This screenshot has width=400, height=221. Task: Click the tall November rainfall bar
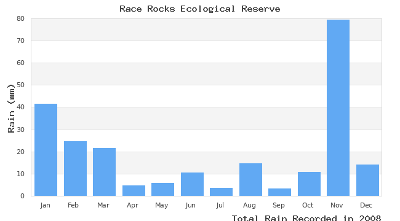(338, 107)
